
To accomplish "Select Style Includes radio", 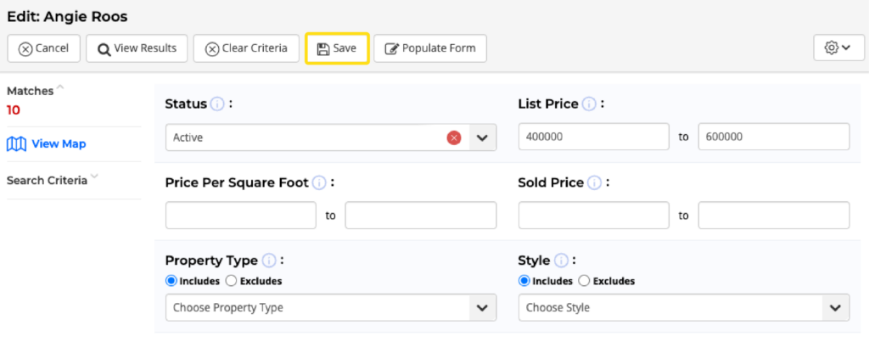I will pos(524,281).
